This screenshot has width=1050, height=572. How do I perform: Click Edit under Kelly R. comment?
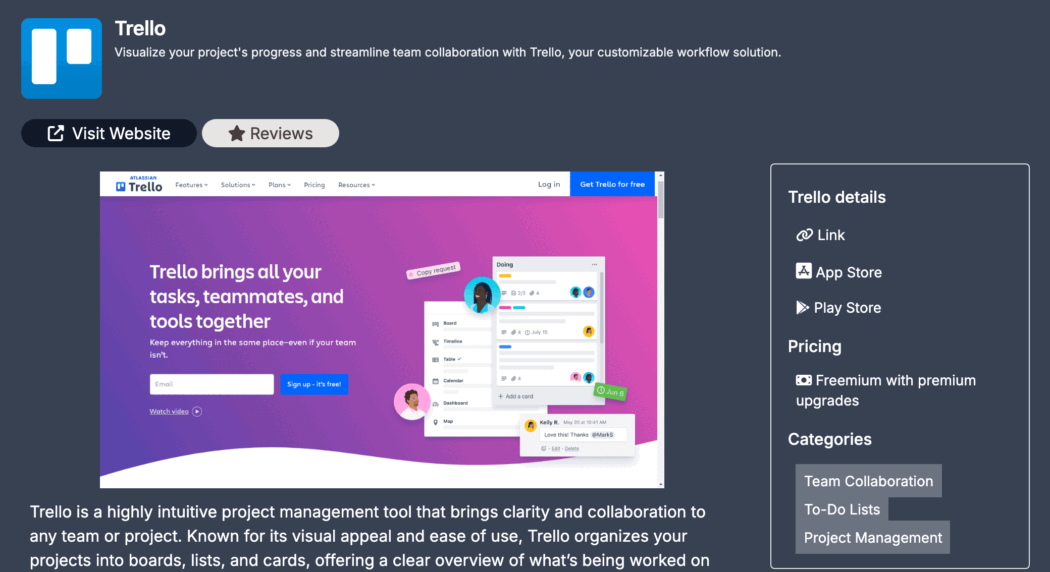556,448
